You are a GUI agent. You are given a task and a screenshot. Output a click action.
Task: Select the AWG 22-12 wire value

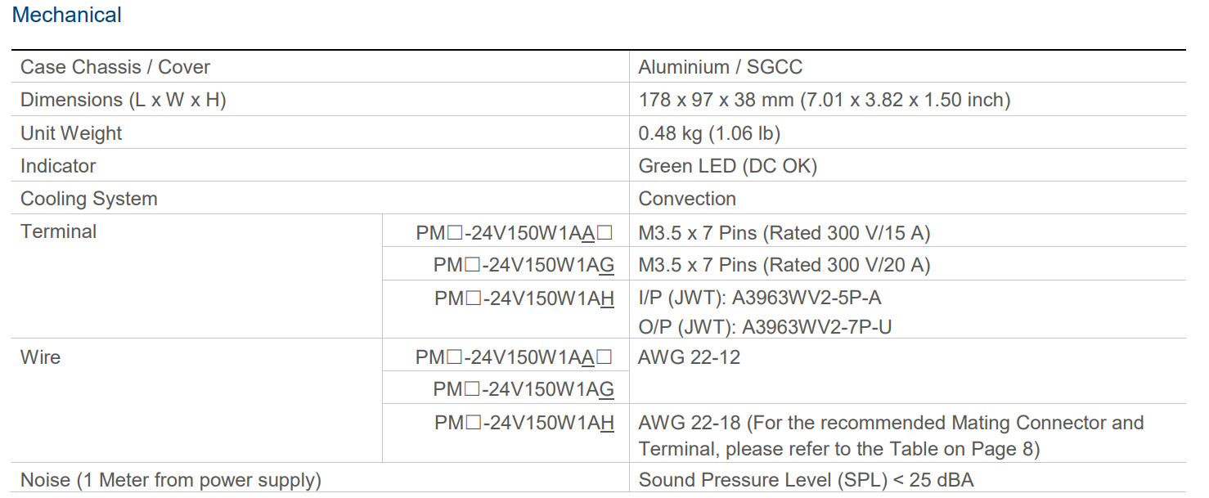click(x=689, y=357)
